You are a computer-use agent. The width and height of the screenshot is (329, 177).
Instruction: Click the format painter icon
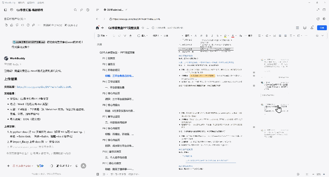125,36
